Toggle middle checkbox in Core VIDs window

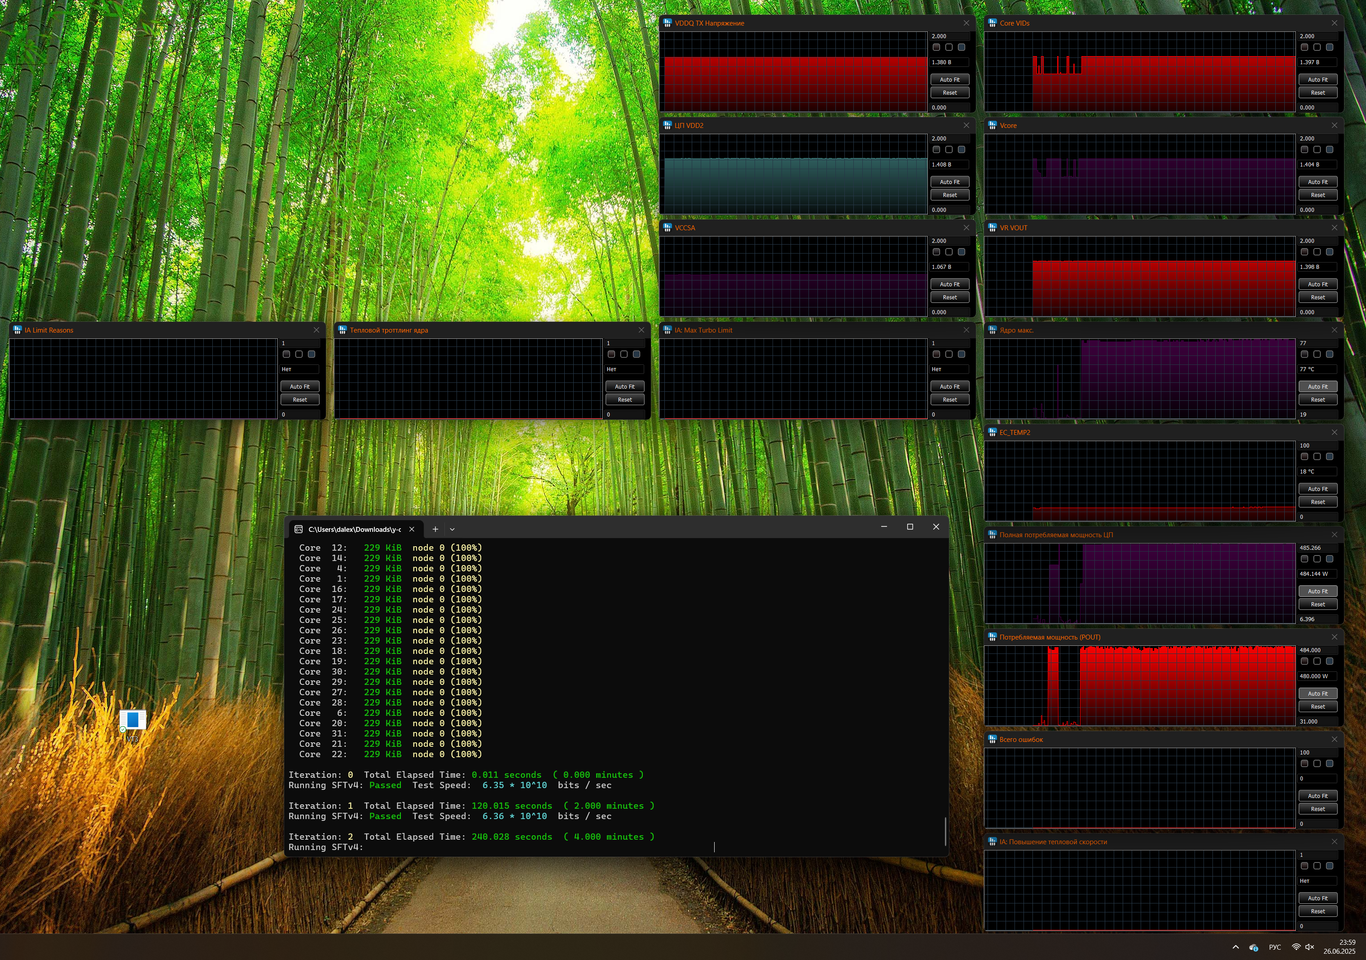(1317, 47)
